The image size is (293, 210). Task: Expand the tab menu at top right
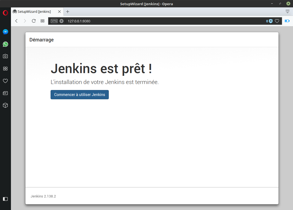tap(287, 11)
